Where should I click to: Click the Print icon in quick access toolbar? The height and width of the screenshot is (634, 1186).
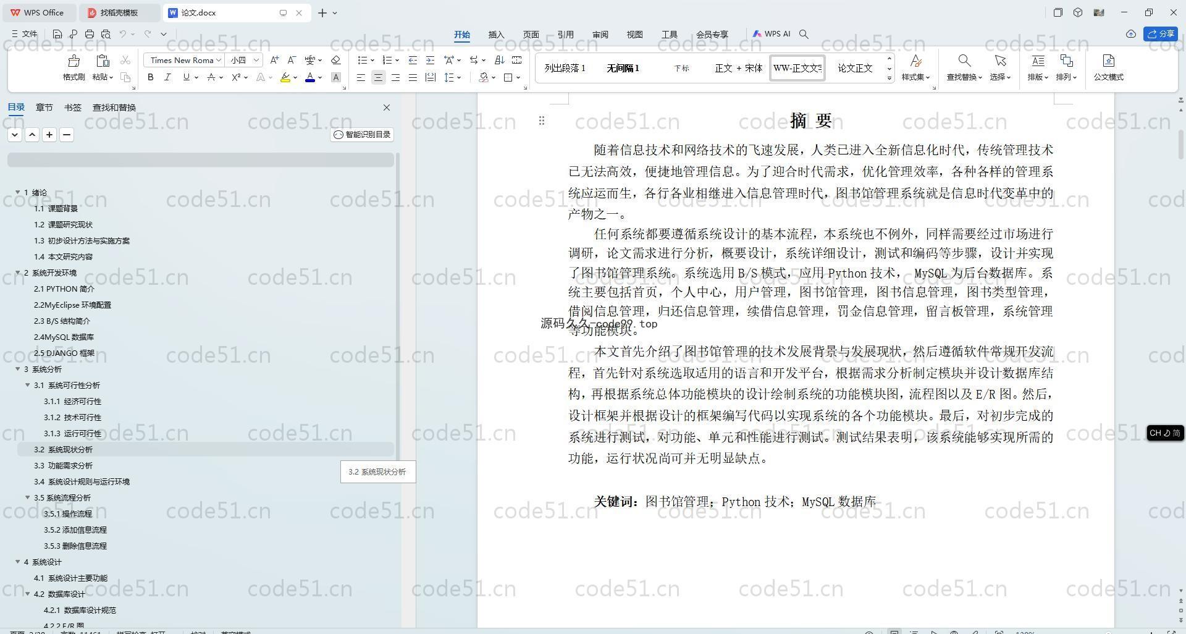(x=90, y=35)
